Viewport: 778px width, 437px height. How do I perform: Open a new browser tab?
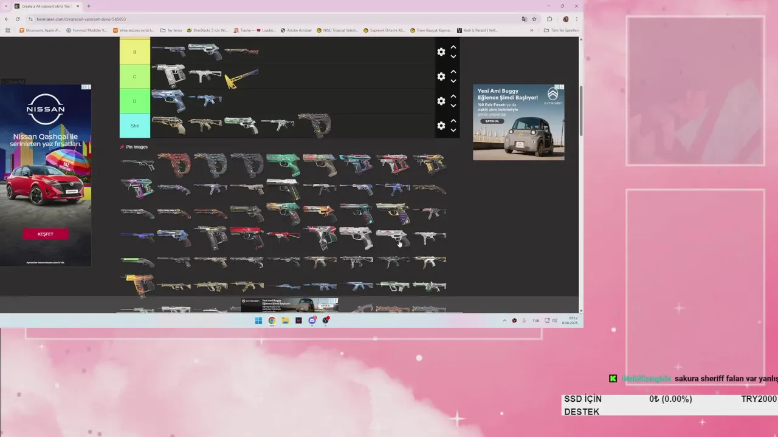[x=89, y=6]
